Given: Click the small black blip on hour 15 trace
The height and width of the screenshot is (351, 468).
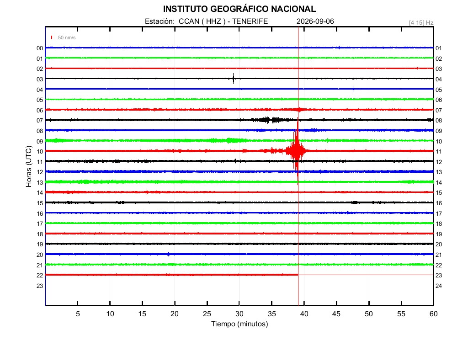Looking at the screenshot, I should (x=355, y=202).
